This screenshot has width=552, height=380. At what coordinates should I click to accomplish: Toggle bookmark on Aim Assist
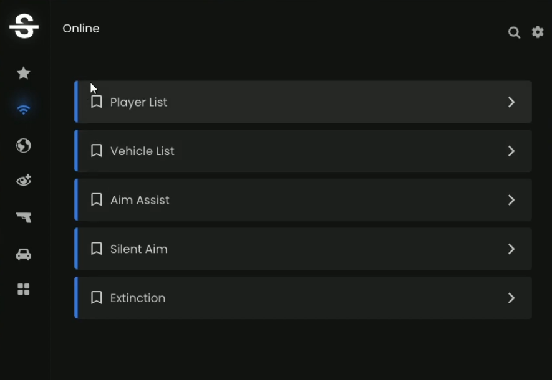pos(96,200)
